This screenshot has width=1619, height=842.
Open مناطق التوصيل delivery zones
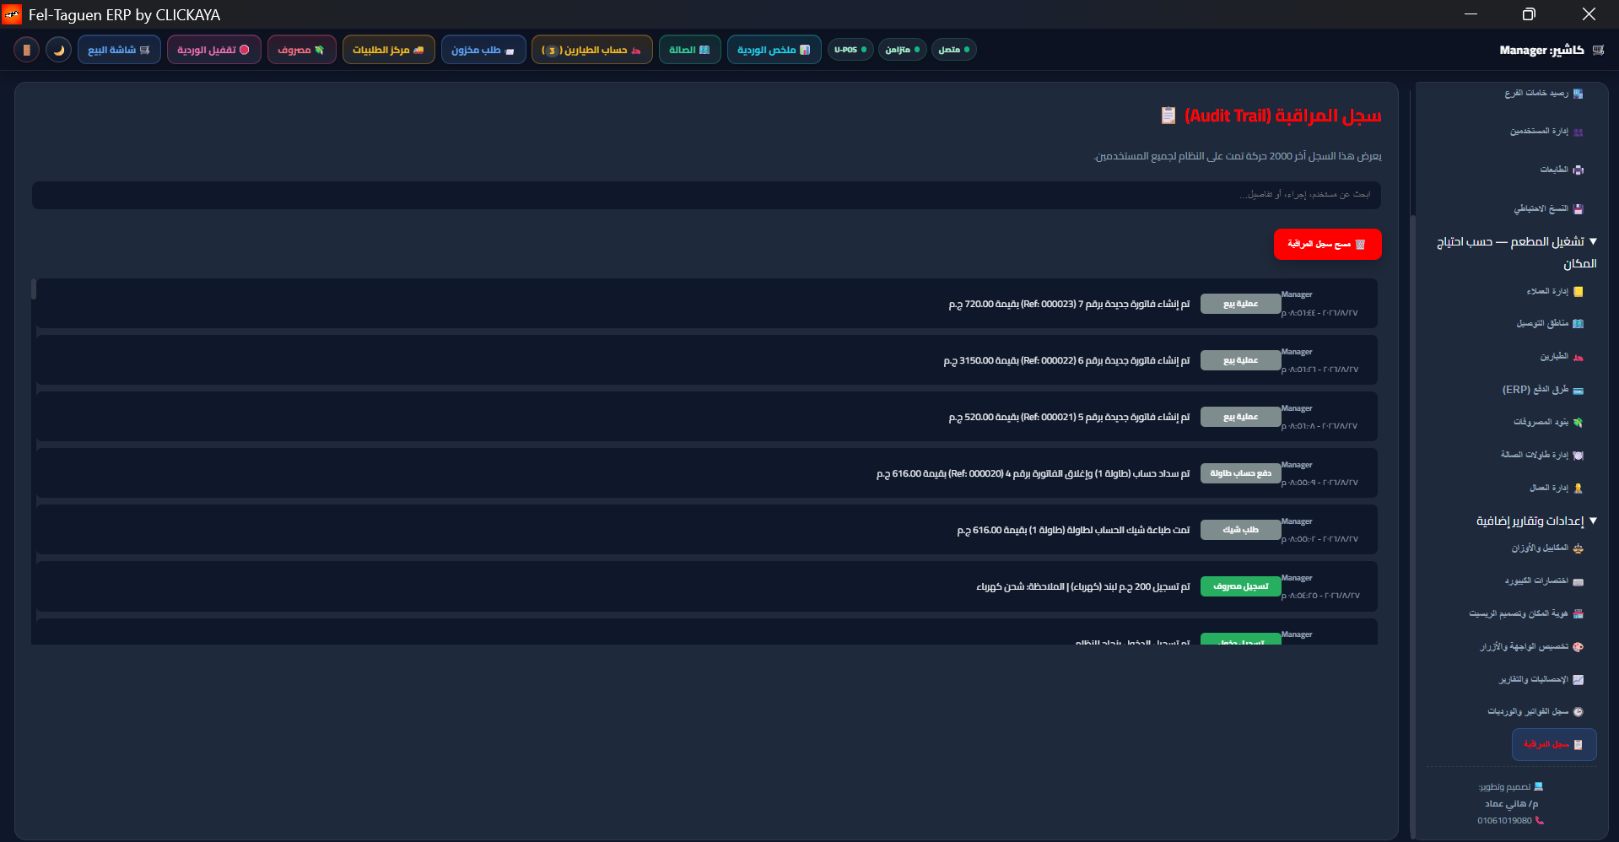(x=1549, y=324)
